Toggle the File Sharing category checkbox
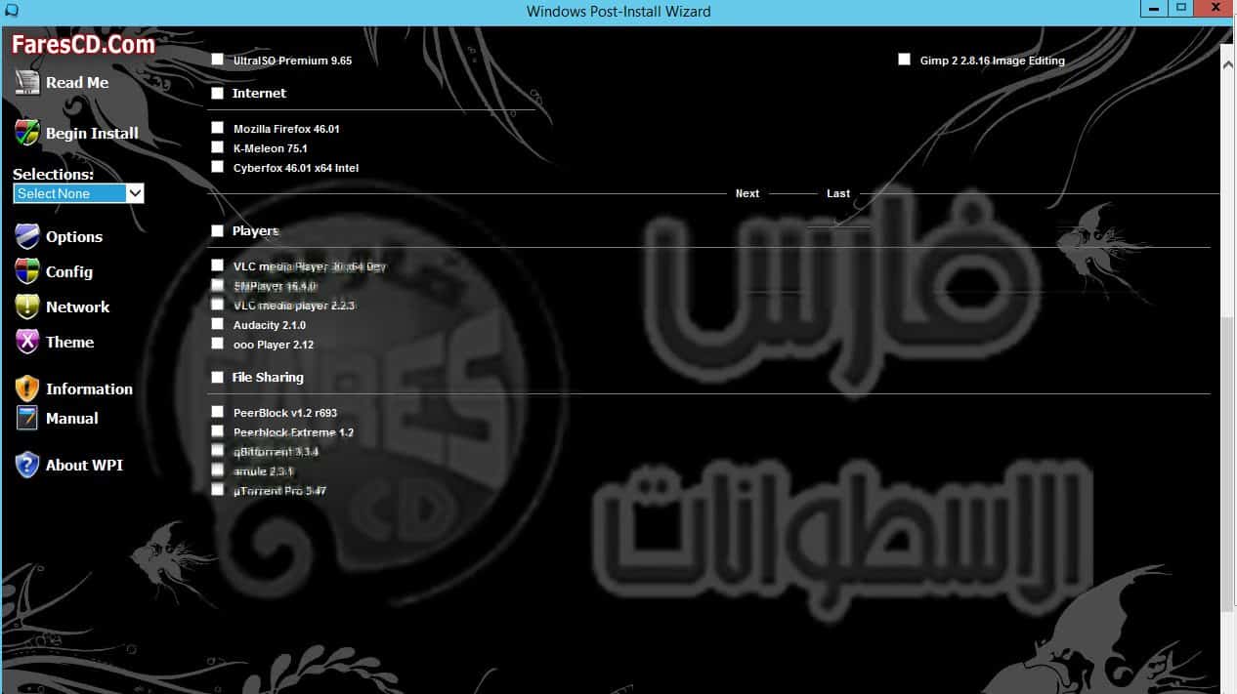The image size is (1237, 694). [217, 378]
